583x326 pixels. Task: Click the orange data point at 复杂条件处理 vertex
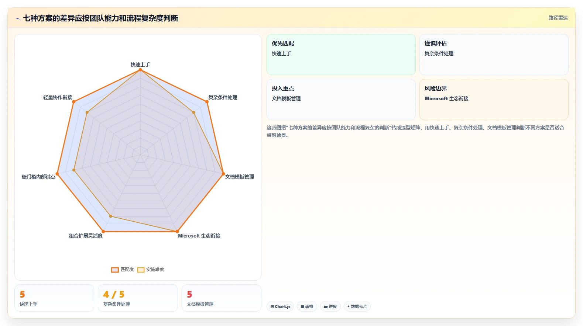click(207, 102)
